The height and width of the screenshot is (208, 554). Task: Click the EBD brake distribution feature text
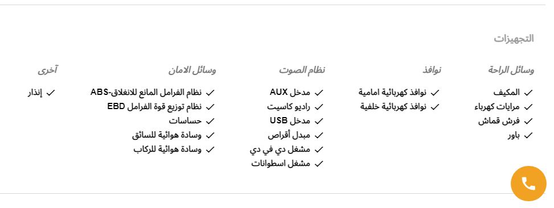coord(154,106)
